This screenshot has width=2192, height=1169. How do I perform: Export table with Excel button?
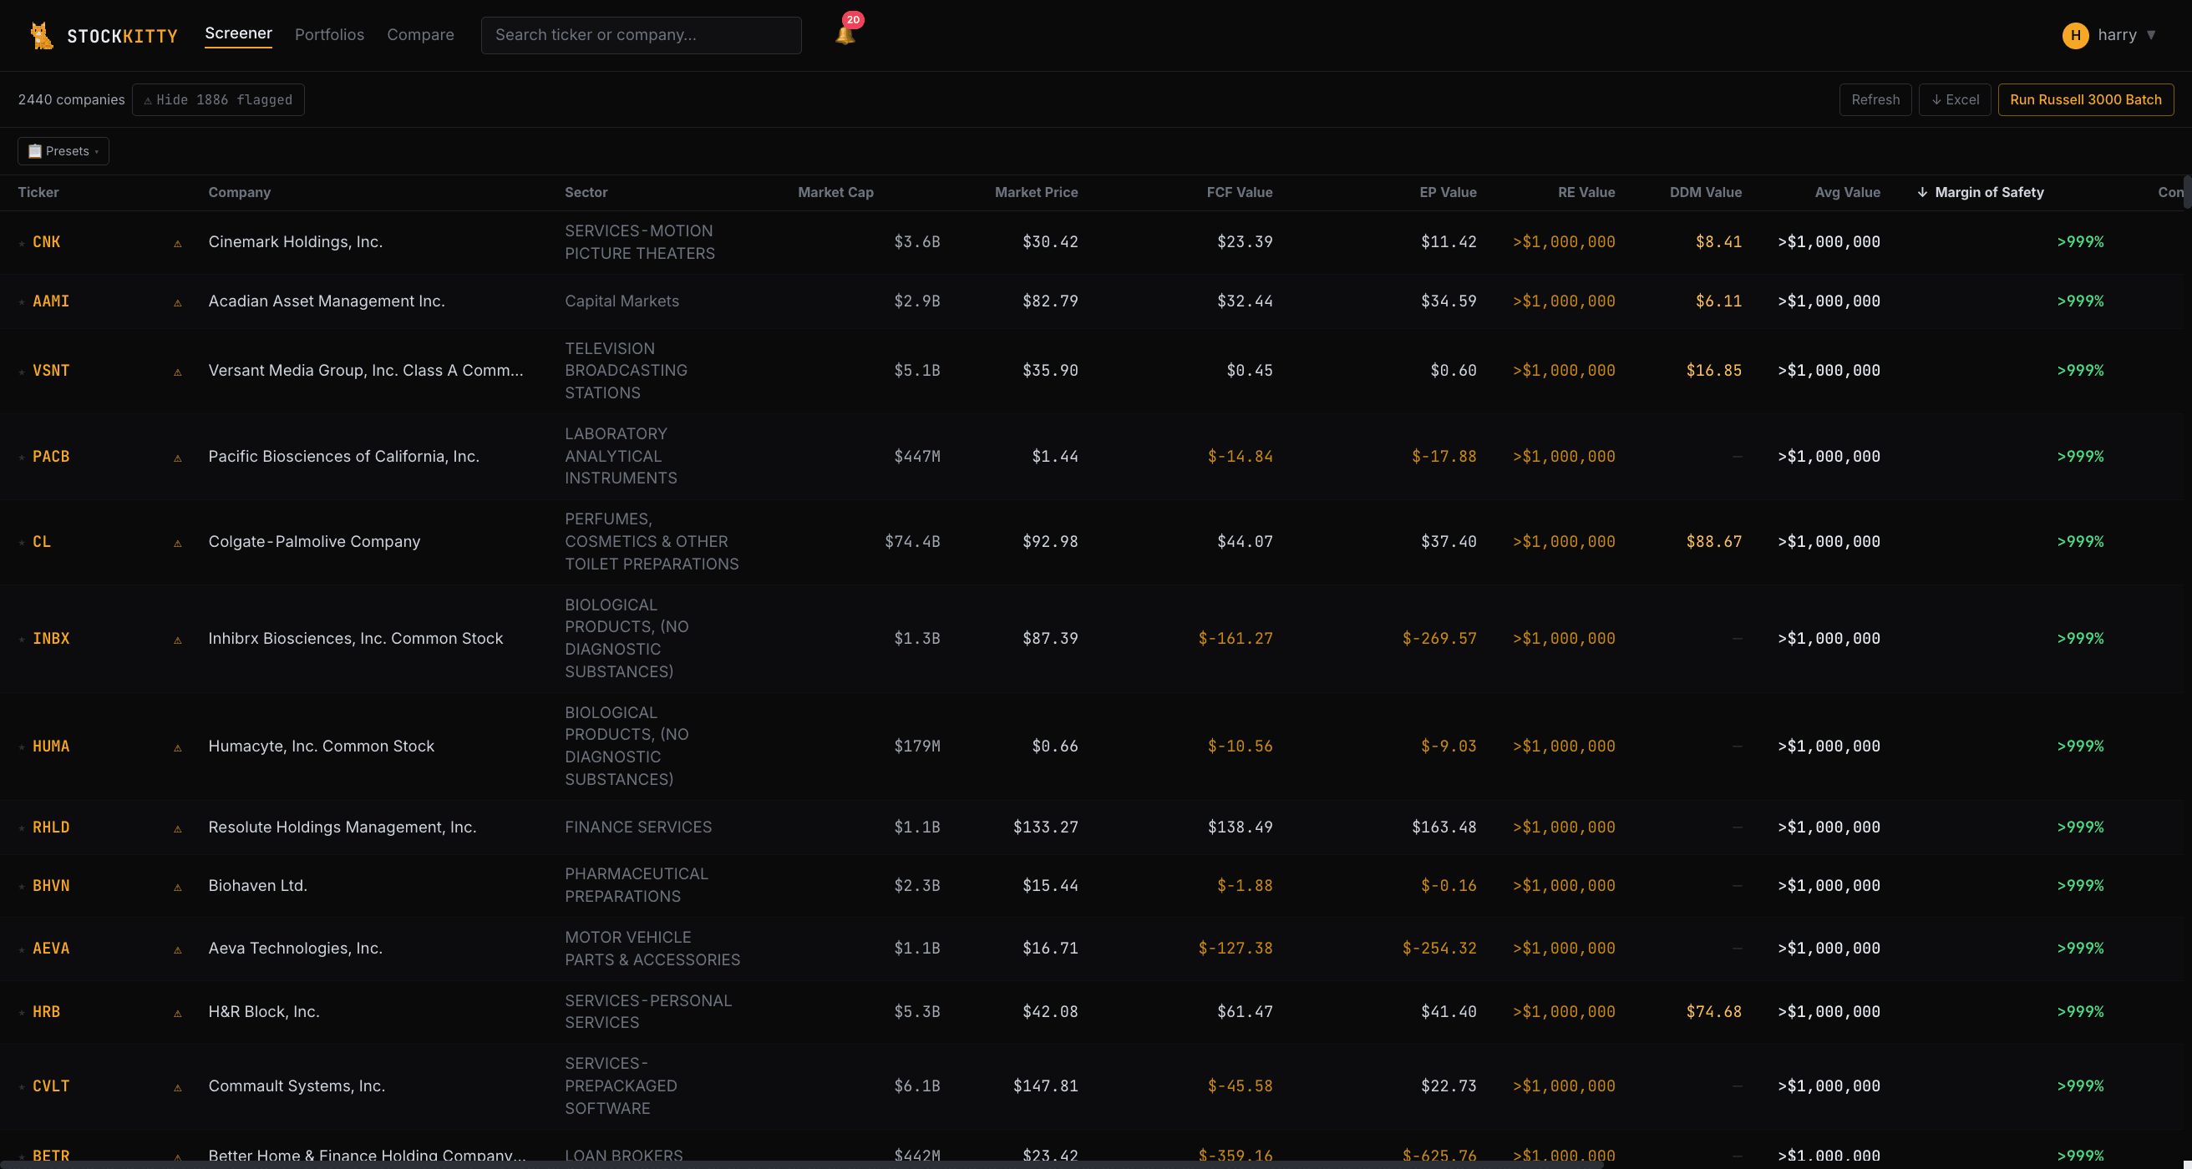pos(1954,99)
